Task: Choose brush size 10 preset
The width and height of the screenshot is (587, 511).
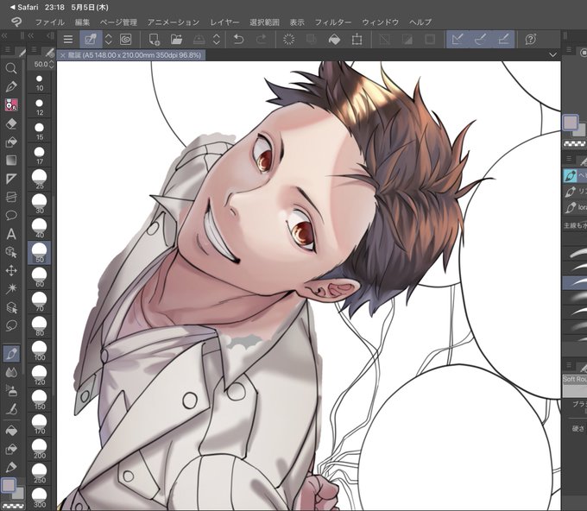Action: (40, 83)
